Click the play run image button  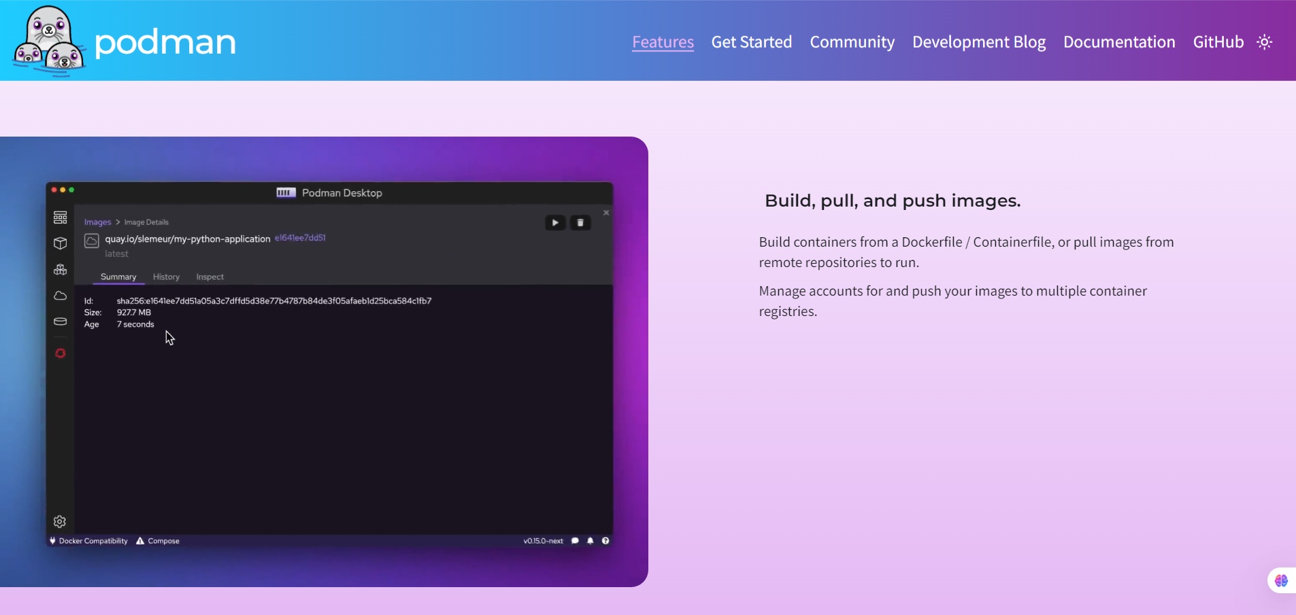tap(555, 223)
